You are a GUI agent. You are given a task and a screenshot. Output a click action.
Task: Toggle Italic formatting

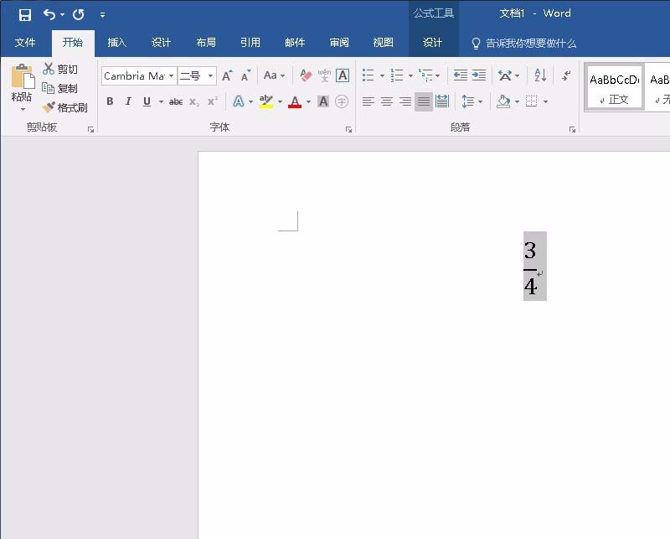pos(128,101)
